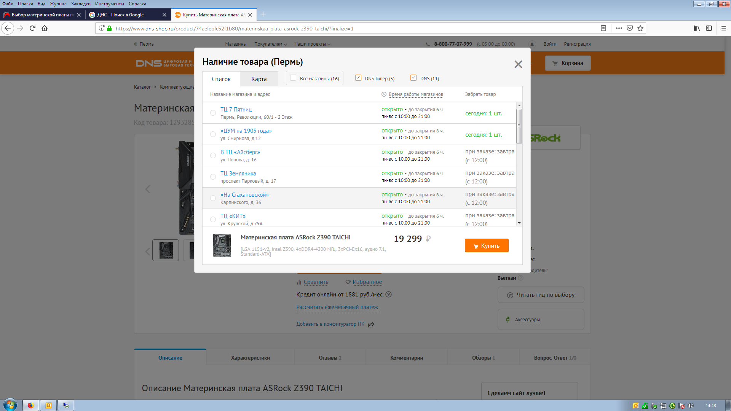Click the browser reload icon
The image size is (731, 411).
point(32,28)
